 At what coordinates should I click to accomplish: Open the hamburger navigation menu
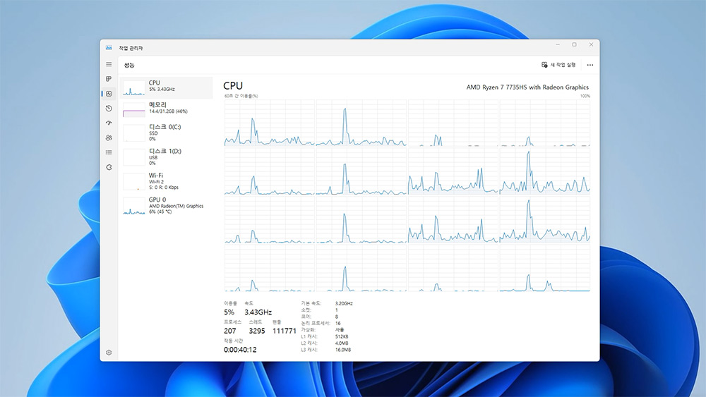tap(109, 64)
